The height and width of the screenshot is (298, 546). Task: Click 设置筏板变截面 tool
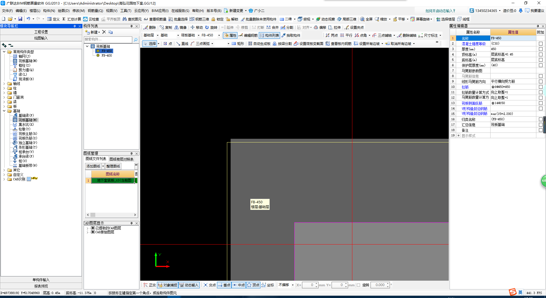click(309, 44)
